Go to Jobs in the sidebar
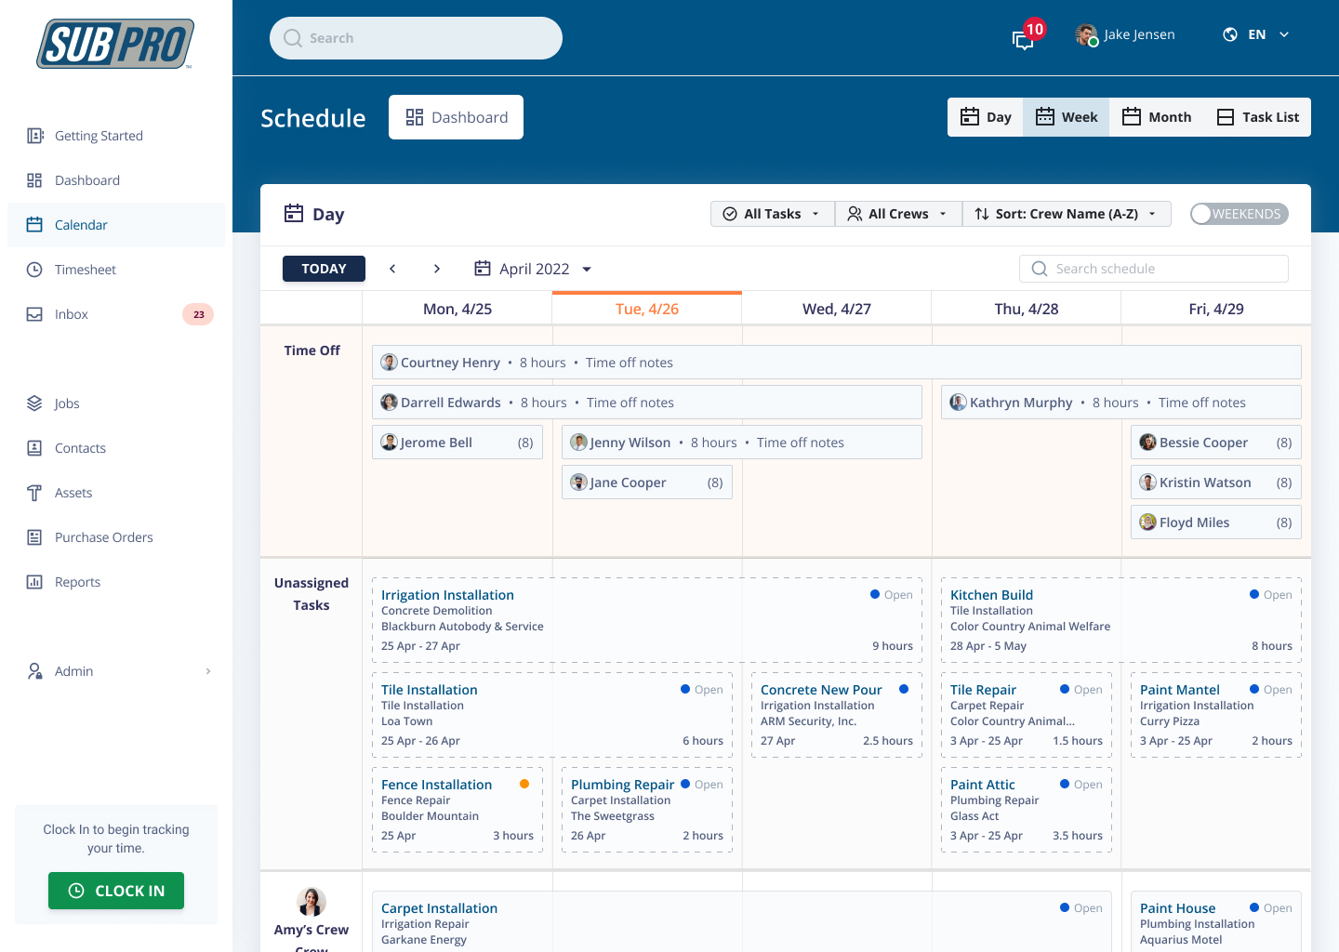The width and height of the screenshot is (1339, 952). [66, 403]
